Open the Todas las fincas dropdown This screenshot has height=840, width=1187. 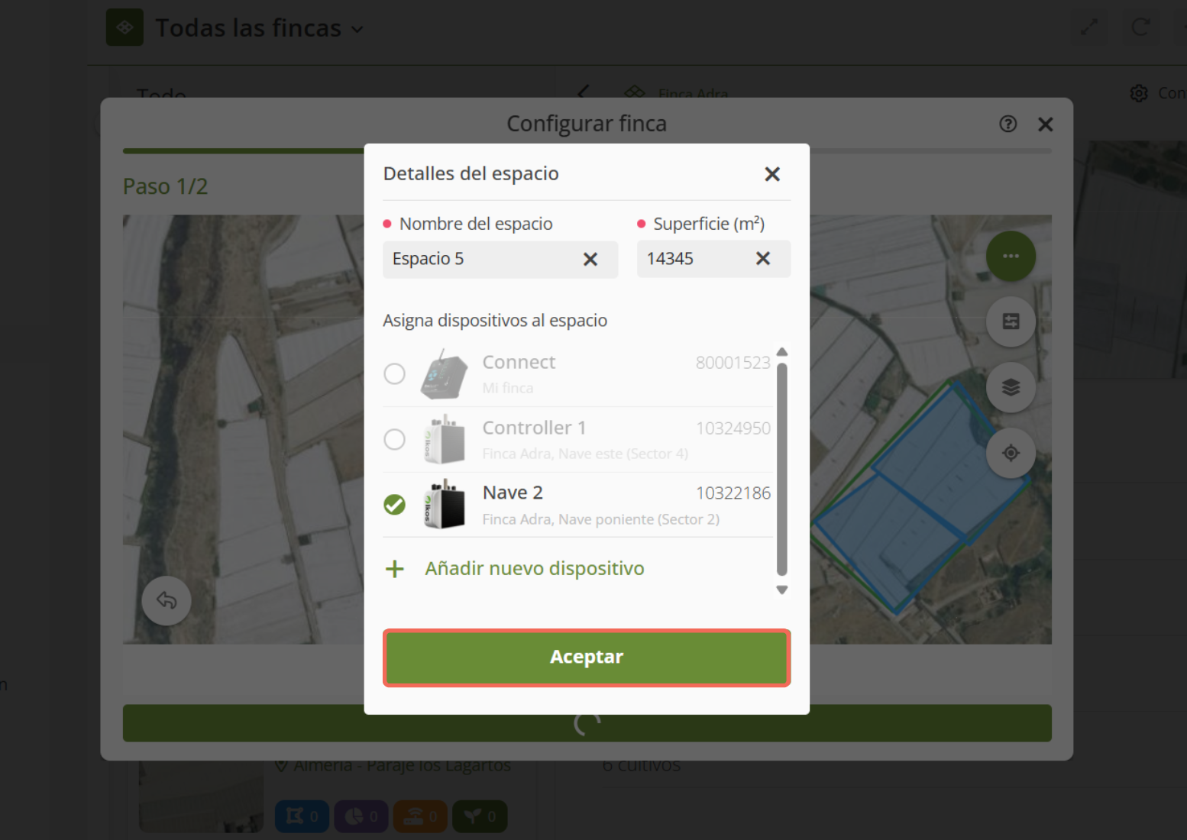click(260, 28)
